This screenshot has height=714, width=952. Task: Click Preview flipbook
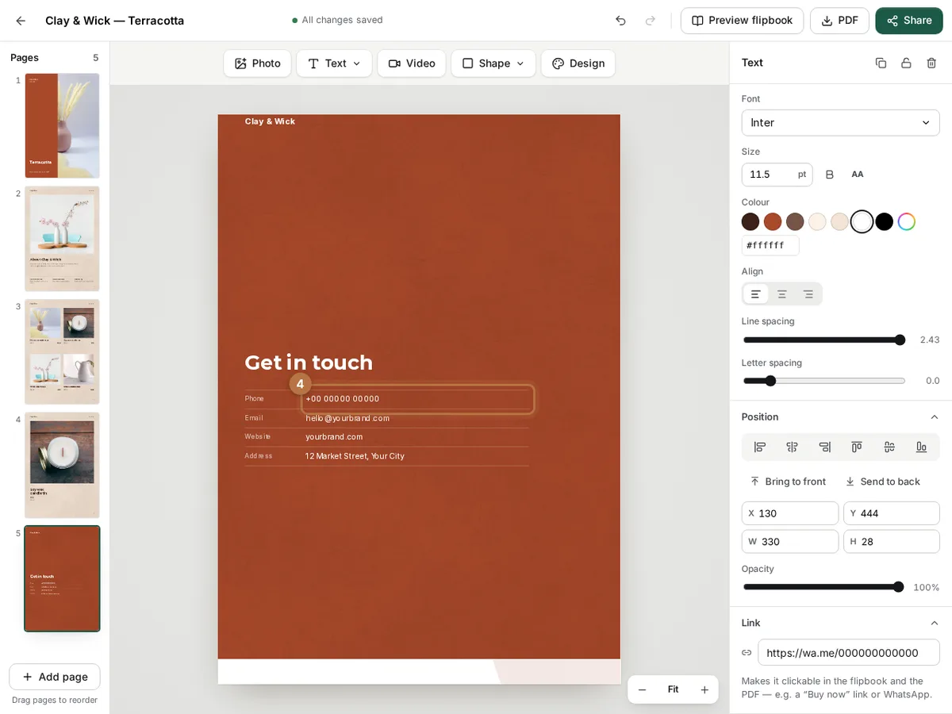[742, 21]
